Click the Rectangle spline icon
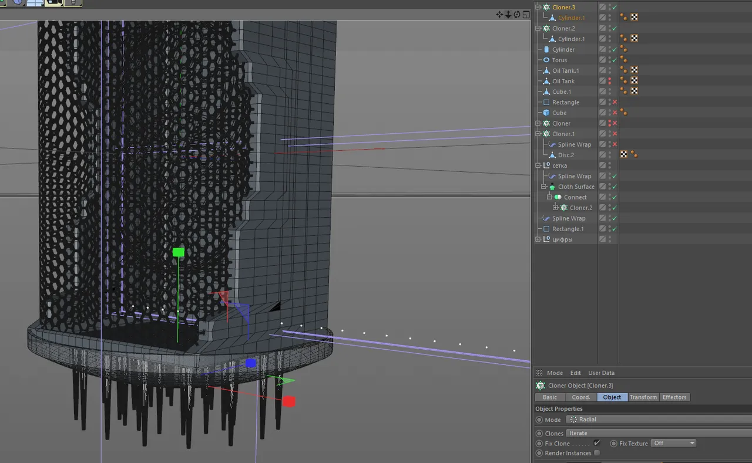752x463 pixels. [546, 102]
